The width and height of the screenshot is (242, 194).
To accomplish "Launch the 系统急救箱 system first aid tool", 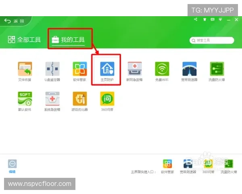I will (x=52, y=99).
